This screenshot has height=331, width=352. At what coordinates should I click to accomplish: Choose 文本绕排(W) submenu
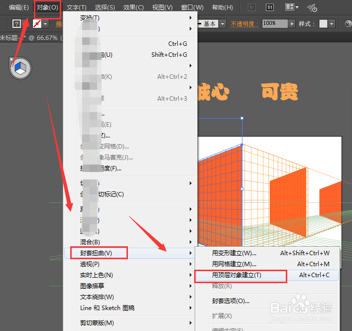coord(130,297)
